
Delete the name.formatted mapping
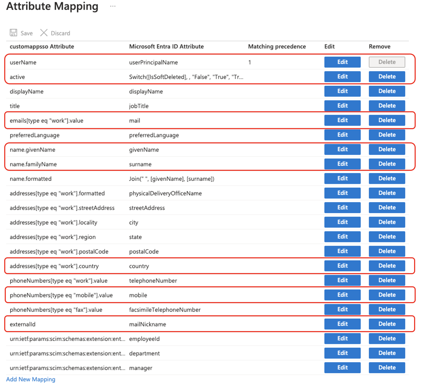[387, 178]
